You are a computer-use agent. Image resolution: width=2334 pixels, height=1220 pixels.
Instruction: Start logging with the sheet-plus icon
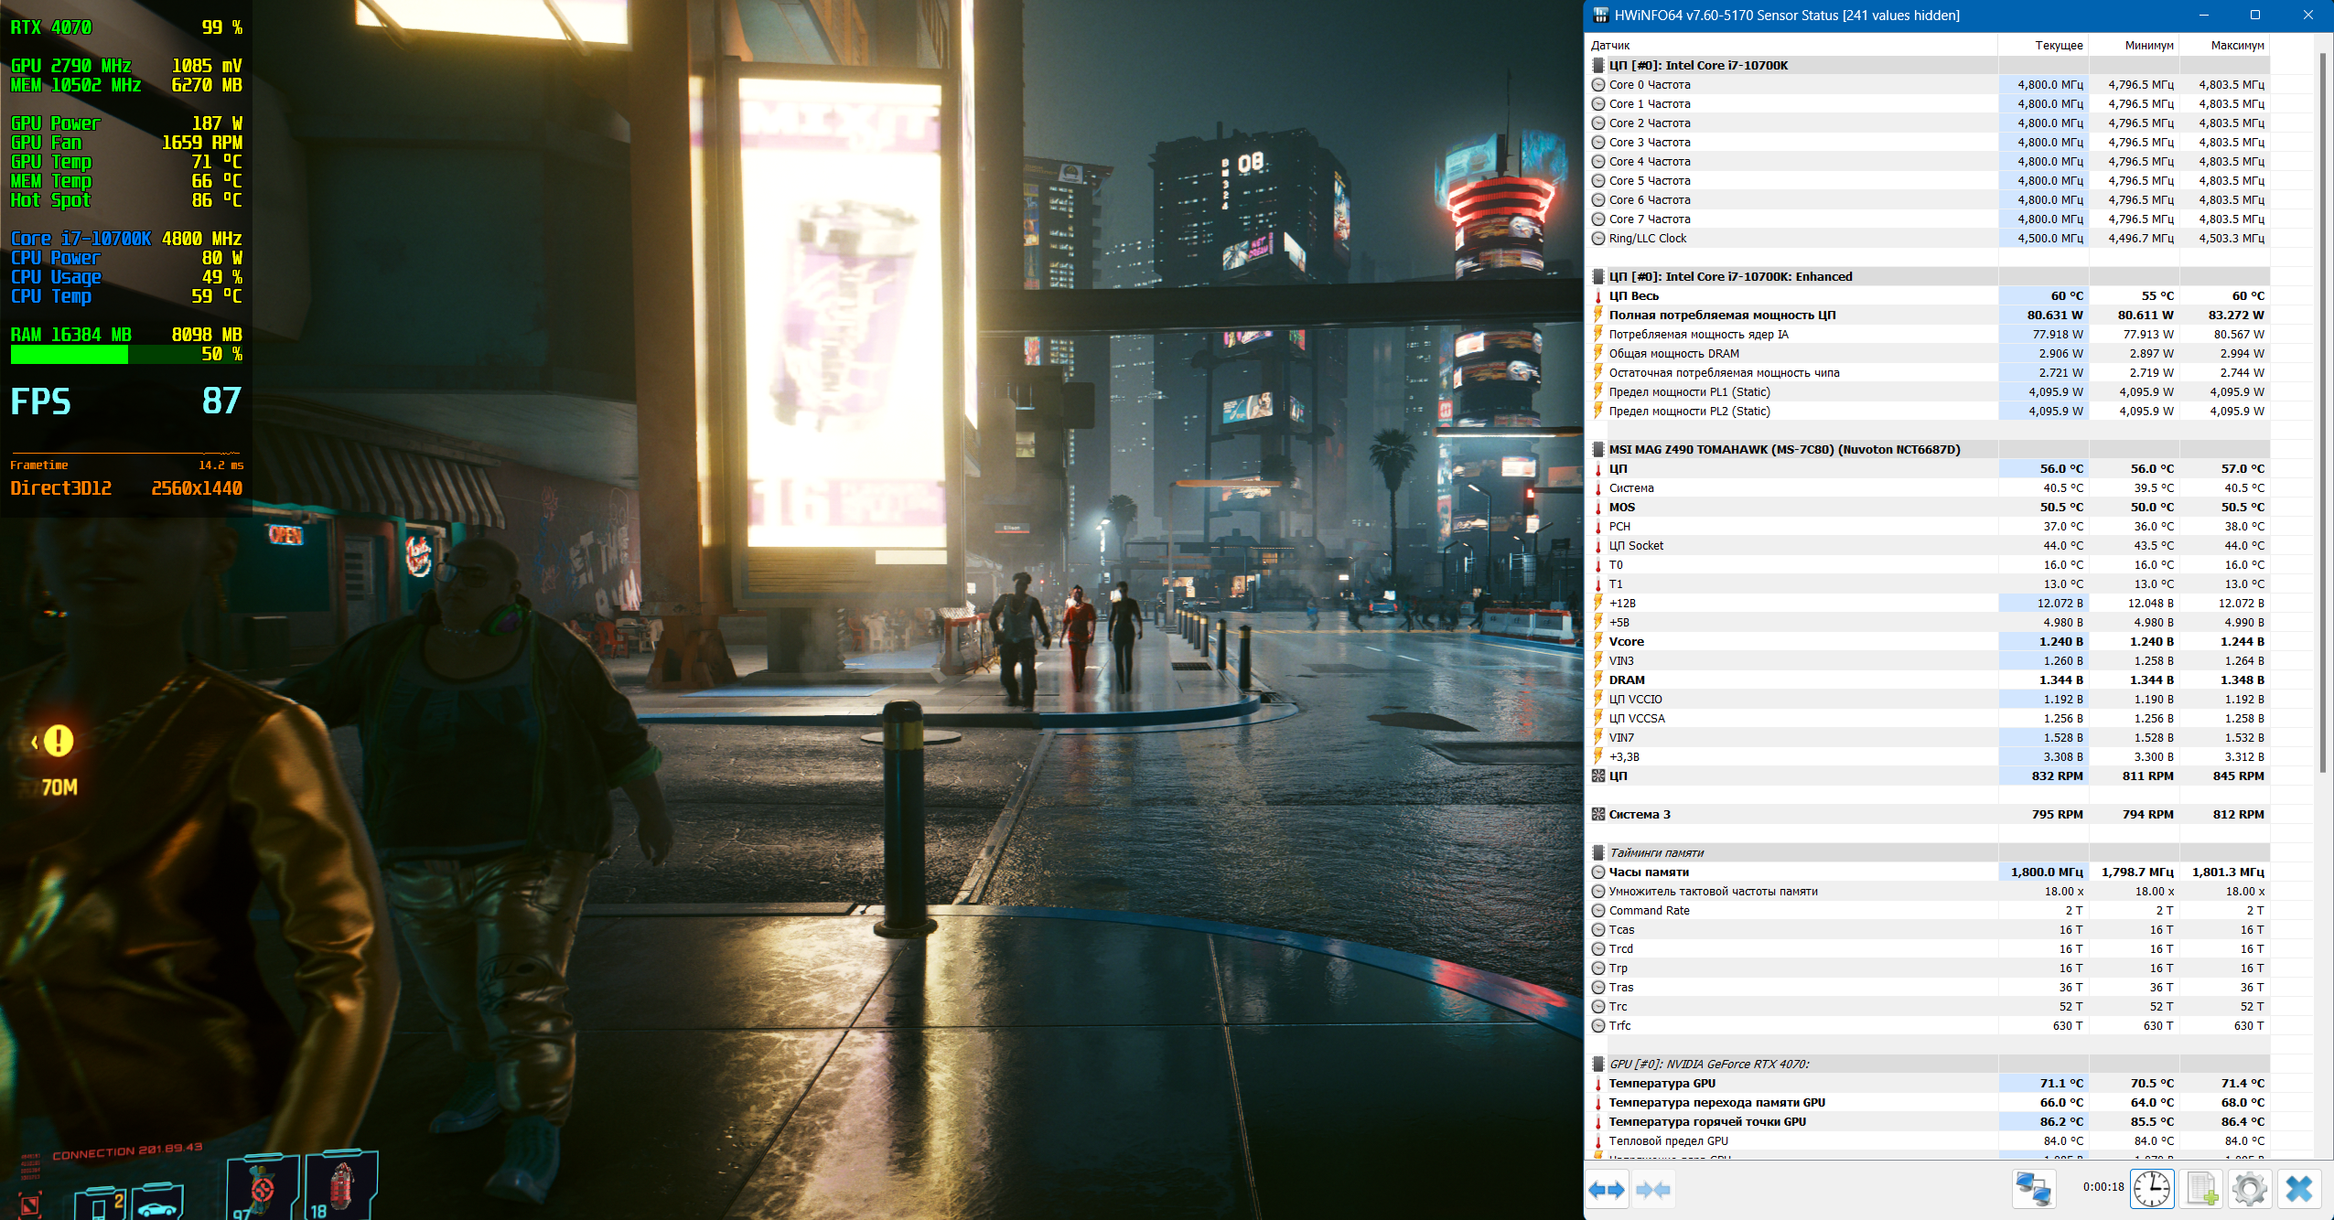click(x=2201, y=1189)
